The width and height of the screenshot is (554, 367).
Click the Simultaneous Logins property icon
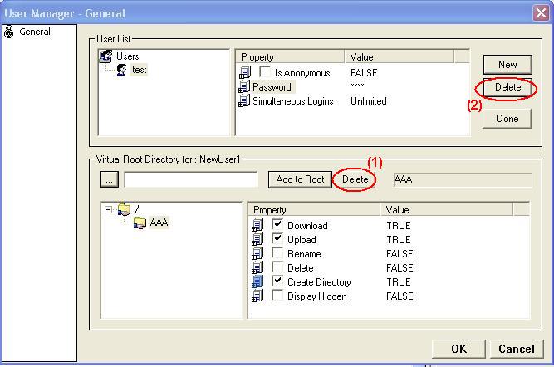(244, 101)
